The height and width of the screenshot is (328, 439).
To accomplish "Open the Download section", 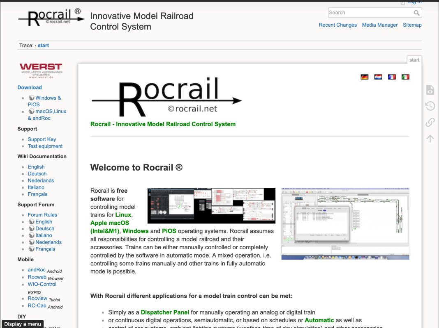I will pyautogui.click(x=29, y=87).
